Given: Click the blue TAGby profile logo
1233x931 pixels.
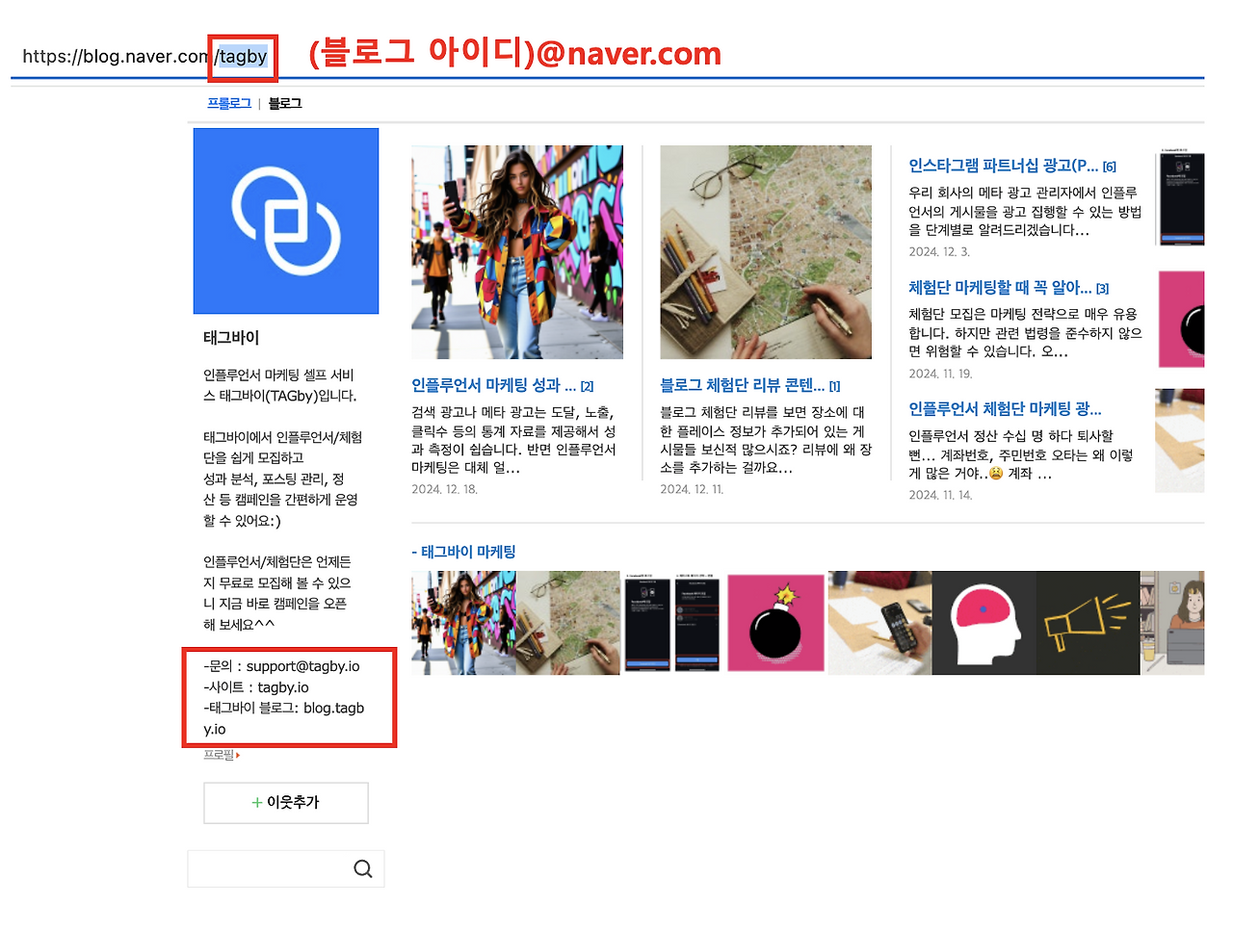Looking at the screenshot, I should (x=285, y=220).
